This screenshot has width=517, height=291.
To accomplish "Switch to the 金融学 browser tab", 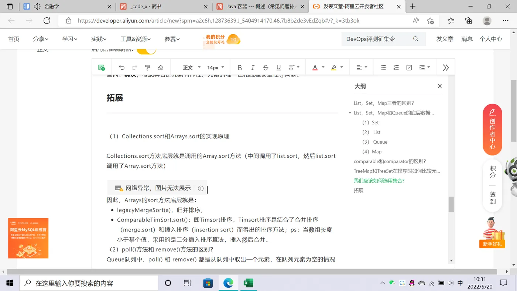I will tap(68, 7).
